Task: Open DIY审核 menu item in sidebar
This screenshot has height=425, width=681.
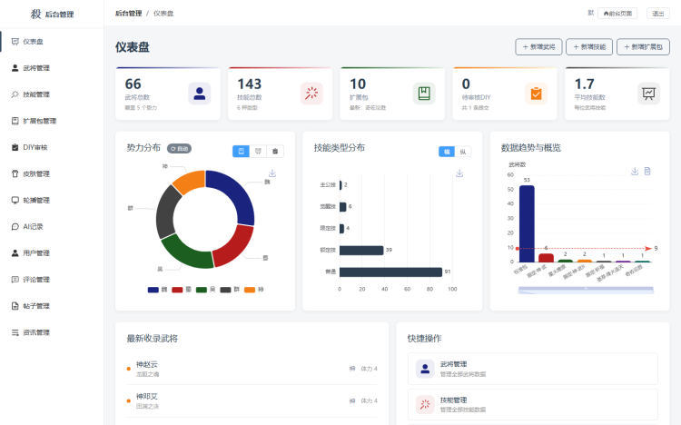Action: [x=52, y=147]
